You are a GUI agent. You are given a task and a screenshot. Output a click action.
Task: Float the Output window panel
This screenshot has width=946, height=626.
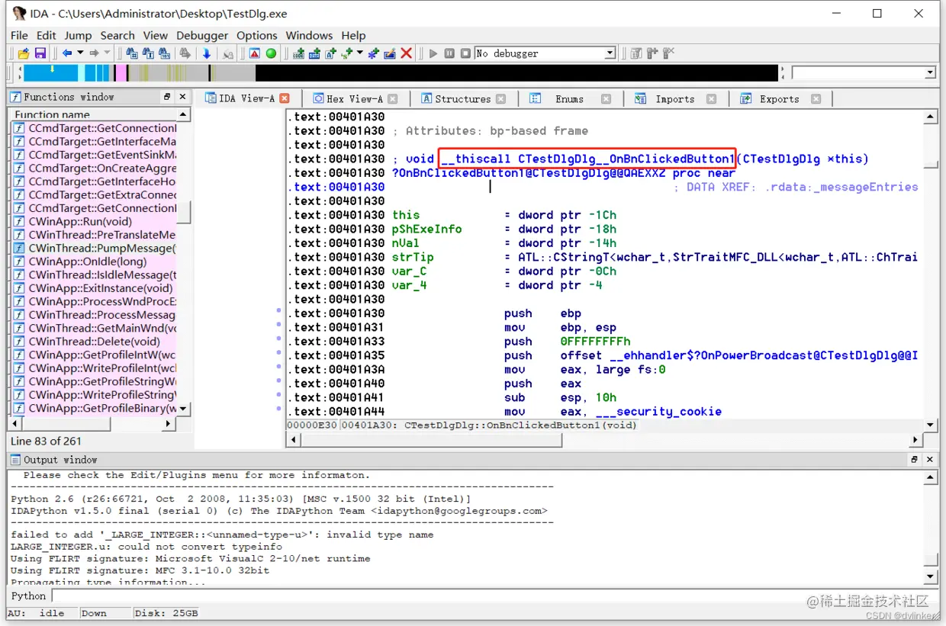click(x=914, y=460)
